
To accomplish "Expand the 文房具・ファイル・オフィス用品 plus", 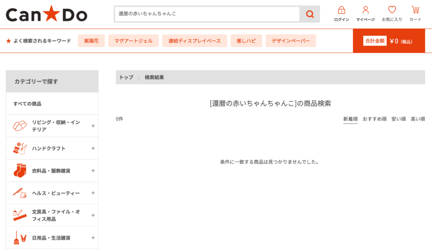I will click(x=93, y=215).
